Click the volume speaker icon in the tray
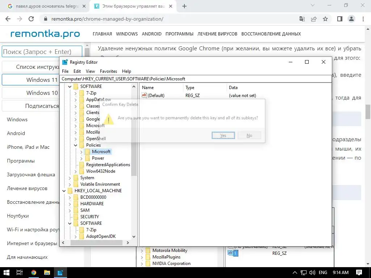 click(312, 273)
